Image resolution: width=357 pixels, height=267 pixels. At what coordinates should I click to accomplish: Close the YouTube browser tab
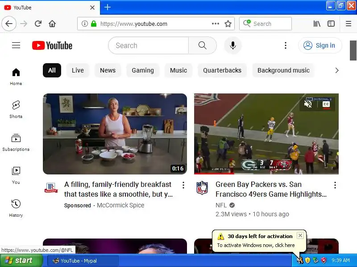pos(92,8)
